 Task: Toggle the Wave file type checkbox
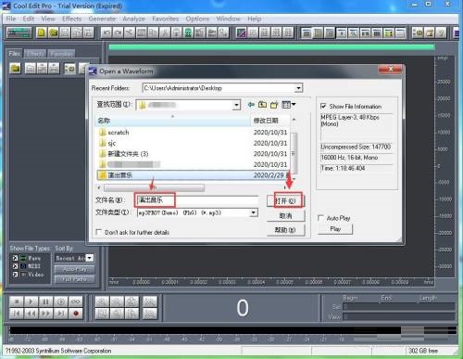point(15,258)
